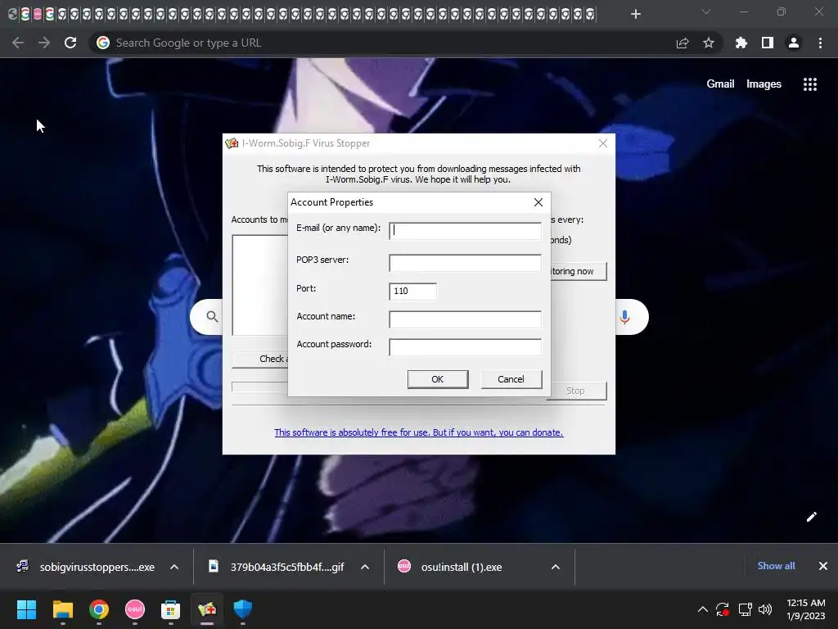Open the Google apps grid
The image size is (838, 629).
810,84
